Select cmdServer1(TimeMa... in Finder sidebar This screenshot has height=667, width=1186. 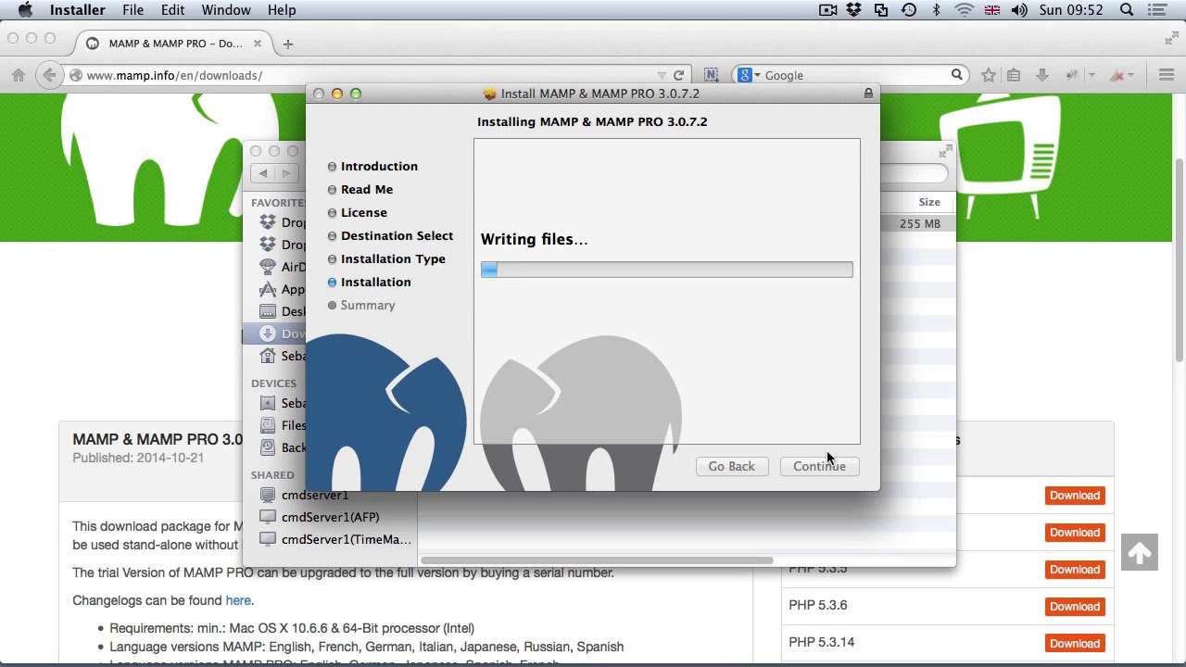coord(346,539)
